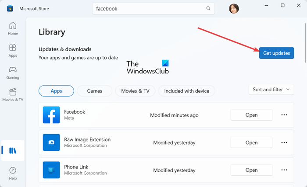Go to Gaming in the sidebar
307x187 pixels.
click(x=13, y=73)
